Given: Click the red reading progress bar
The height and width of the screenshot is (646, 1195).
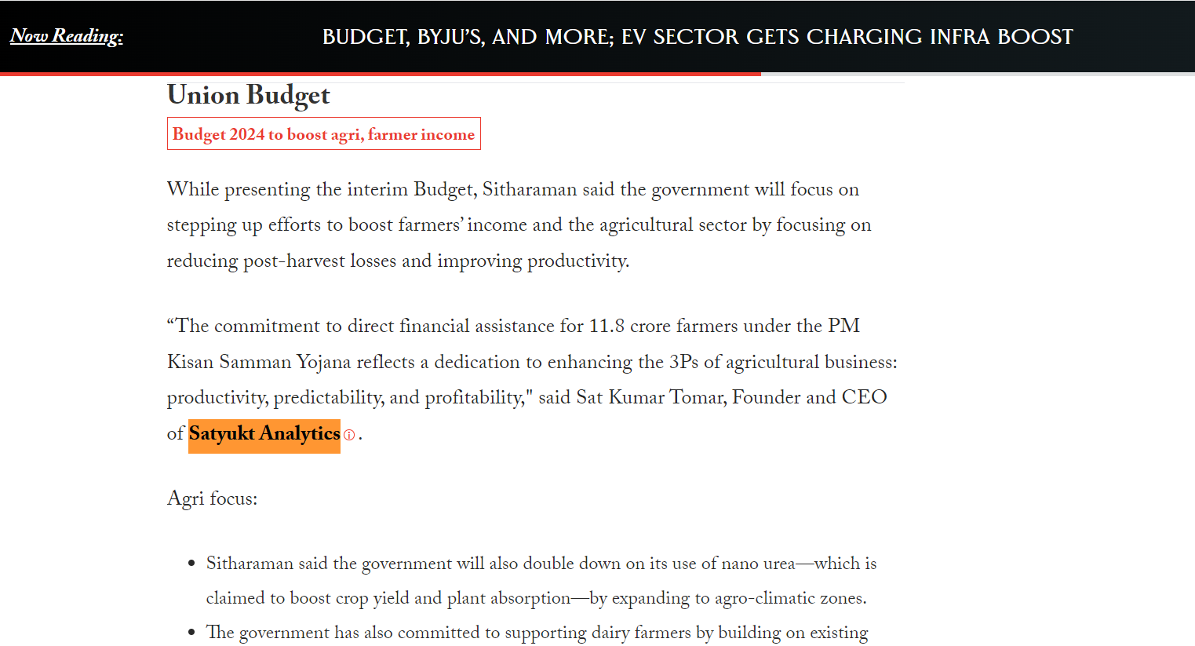Looking at the screenshot, I should [380, 74].
